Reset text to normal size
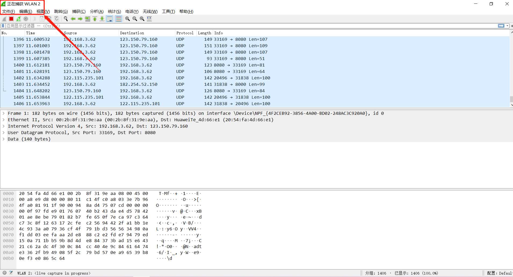Screen dimensions: 513x277 pyautogui.click(x=142, y=19)
